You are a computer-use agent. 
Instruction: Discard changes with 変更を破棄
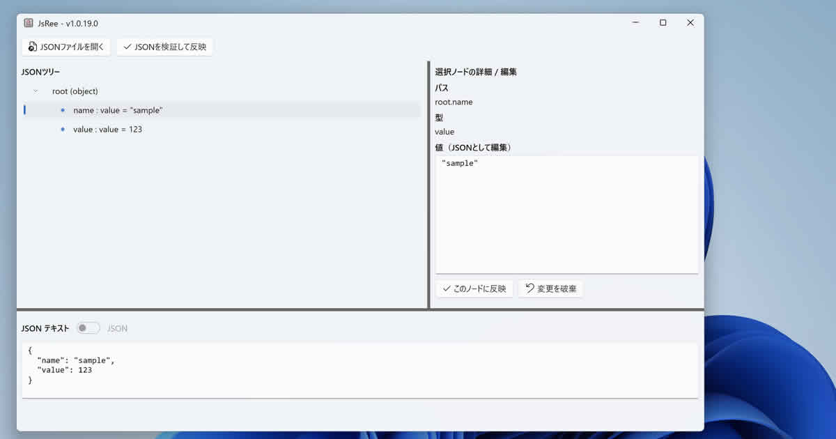550,288
